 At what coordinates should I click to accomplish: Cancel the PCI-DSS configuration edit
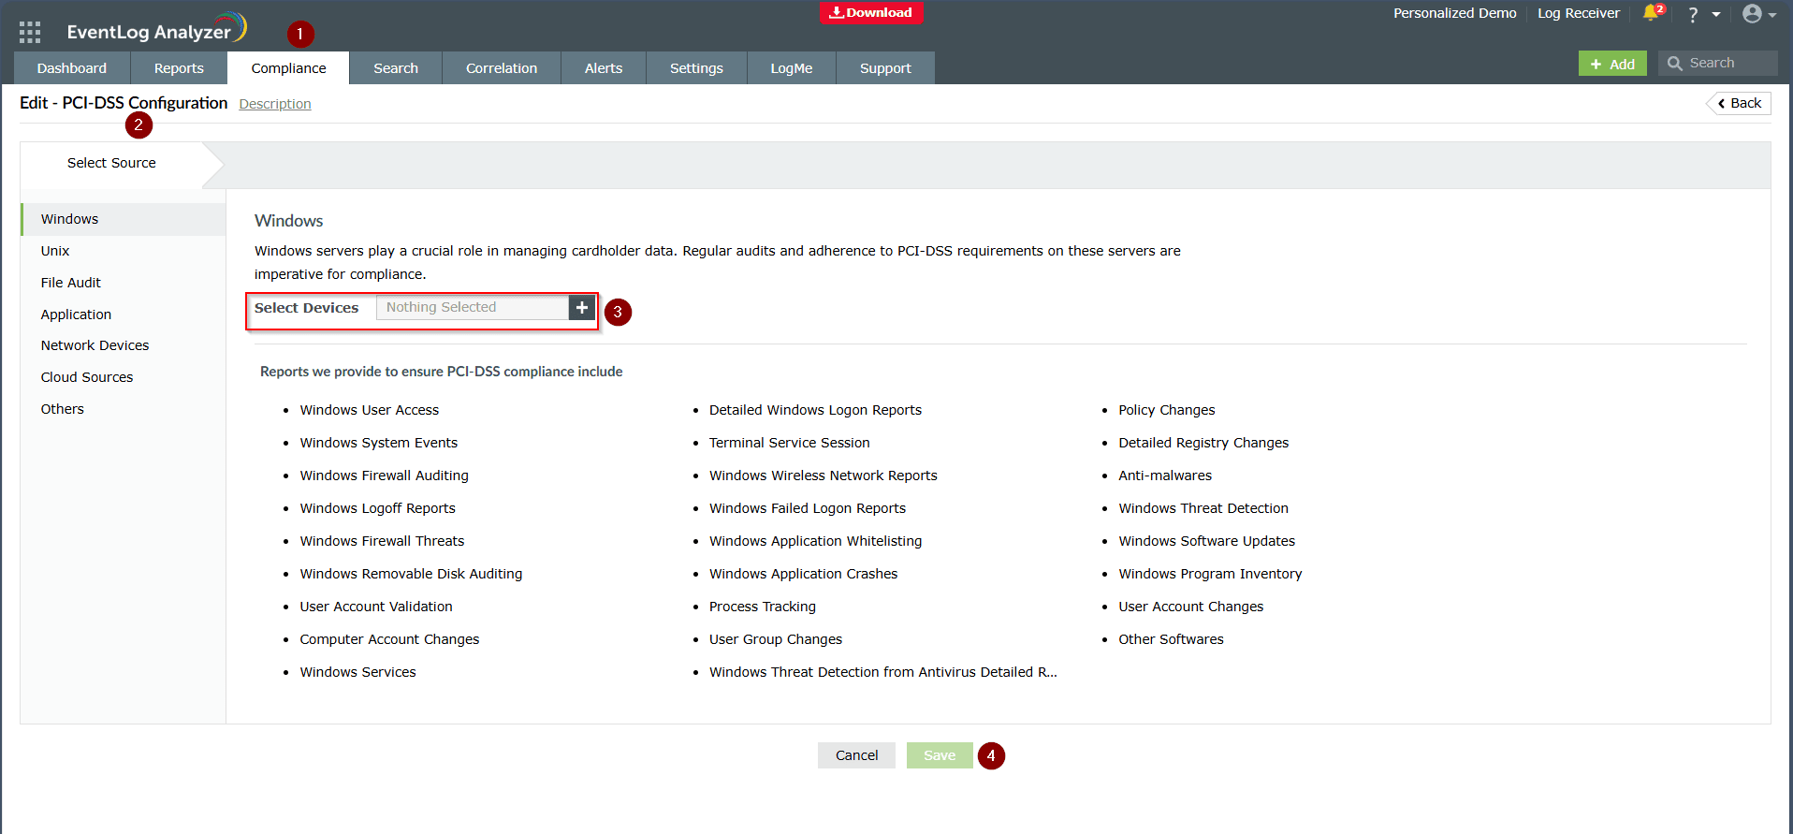856,755
